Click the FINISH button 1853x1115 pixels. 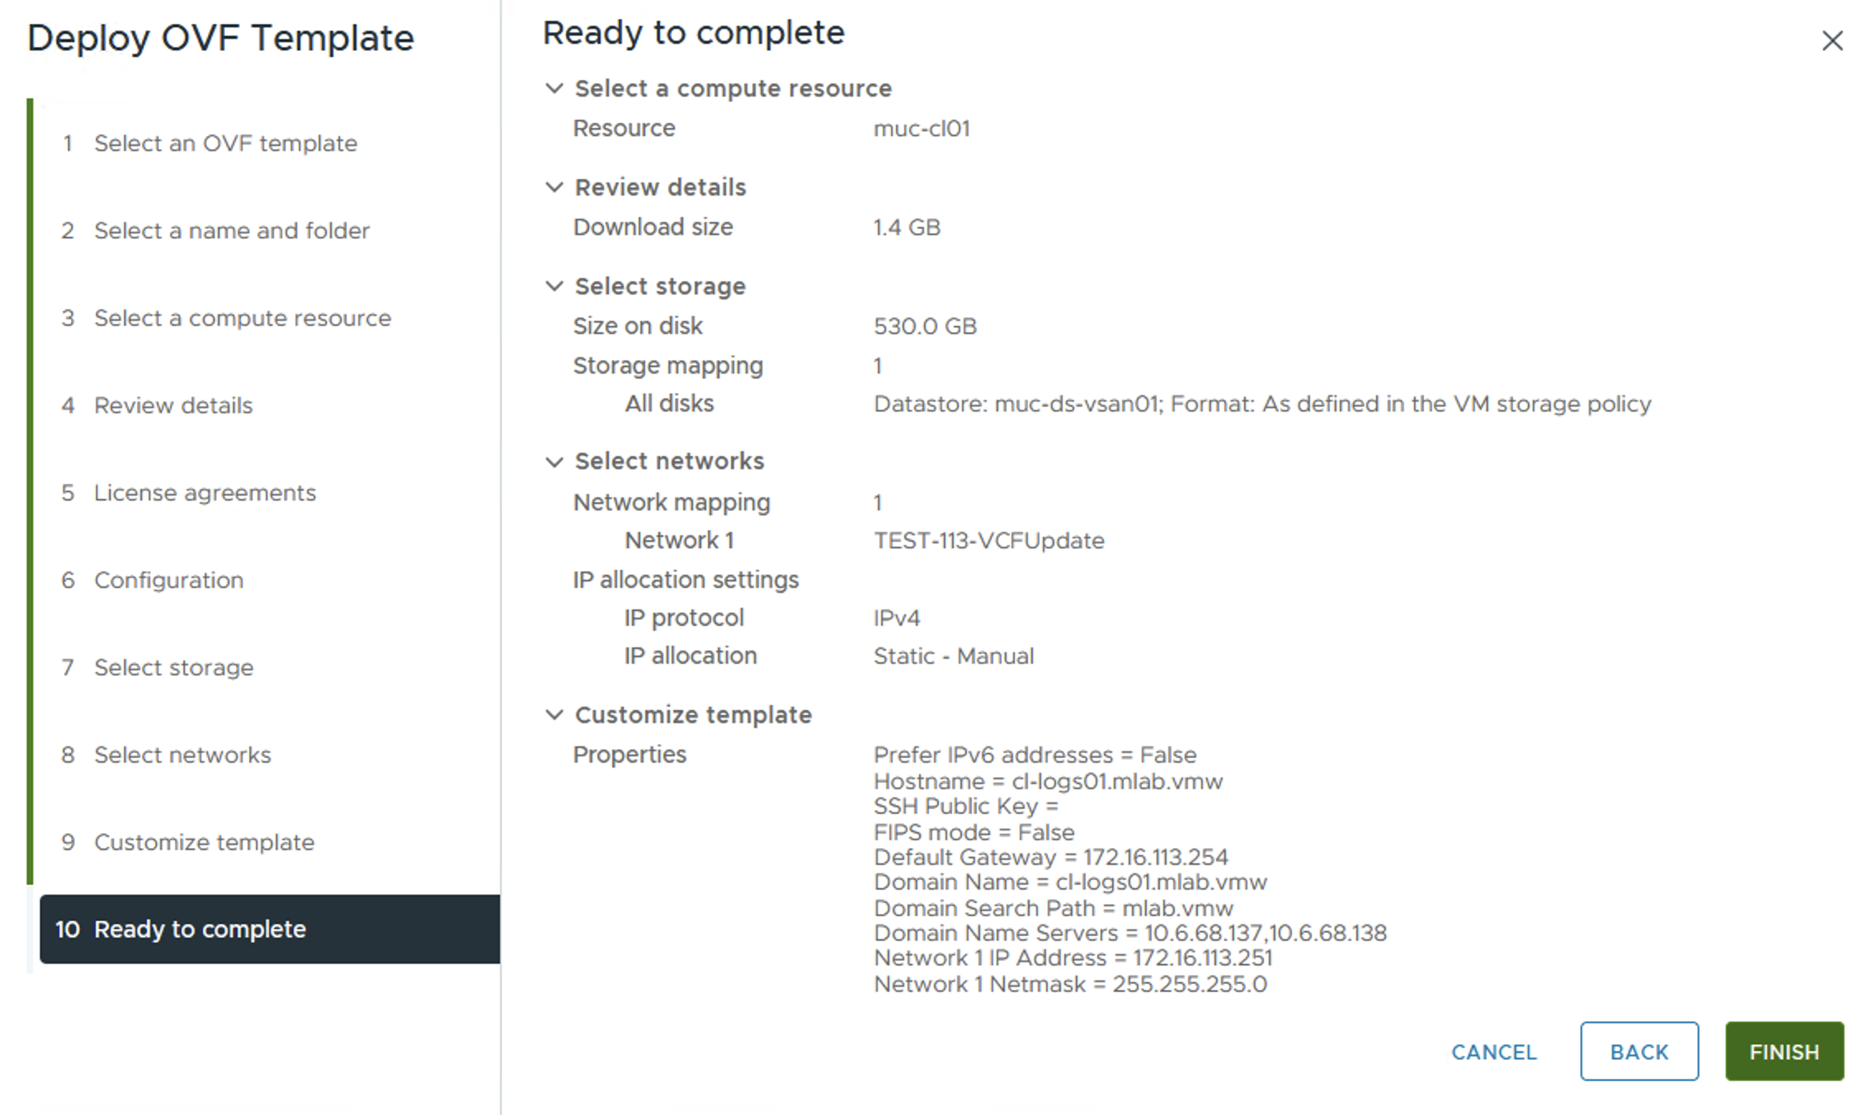1784,1051
